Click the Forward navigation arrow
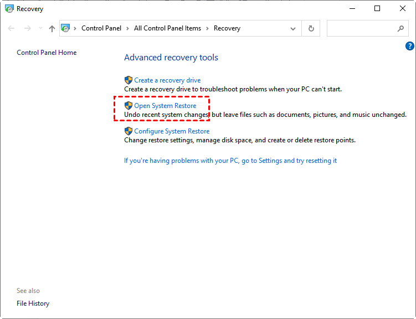Image resolution: width=416 pixels, height=319 pixels. click(x=27, y=28)
